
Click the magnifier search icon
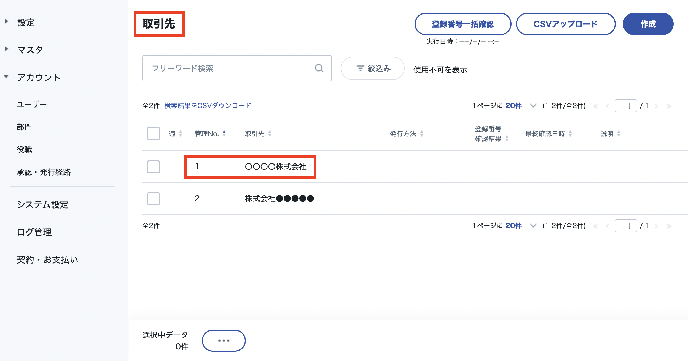(319, 68)
